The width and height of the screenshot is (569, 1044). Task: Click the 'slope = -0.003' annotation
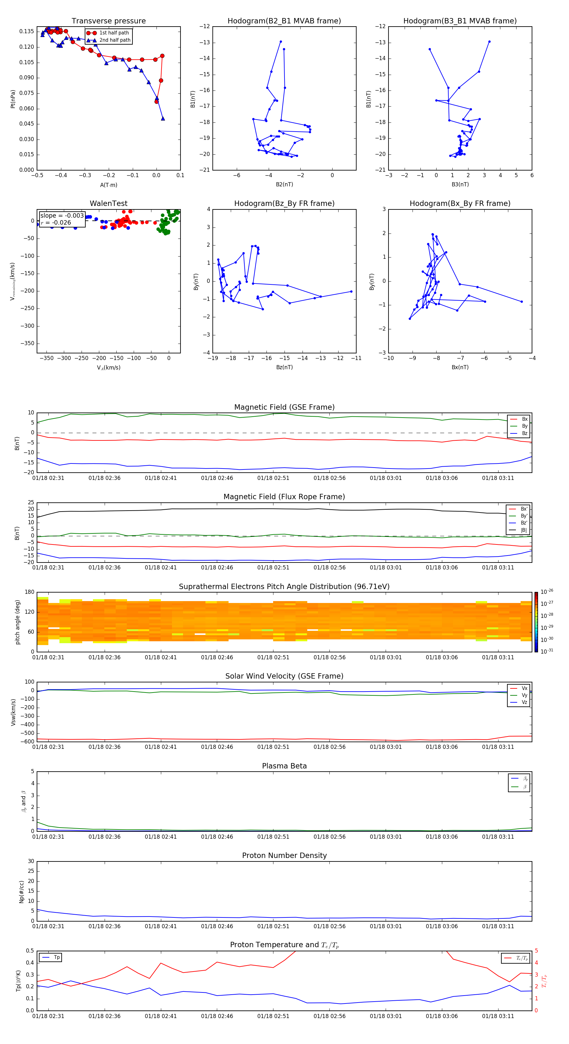tap(62, 216)
